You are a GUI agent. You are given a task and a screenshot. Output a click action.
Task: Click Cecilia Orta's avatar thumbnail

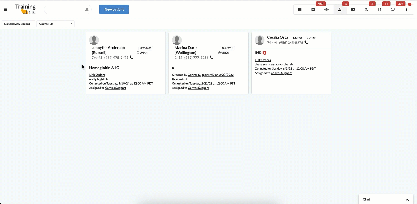[260, 40]
